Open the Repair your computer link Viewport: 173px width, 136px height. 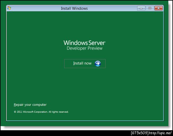30,105
